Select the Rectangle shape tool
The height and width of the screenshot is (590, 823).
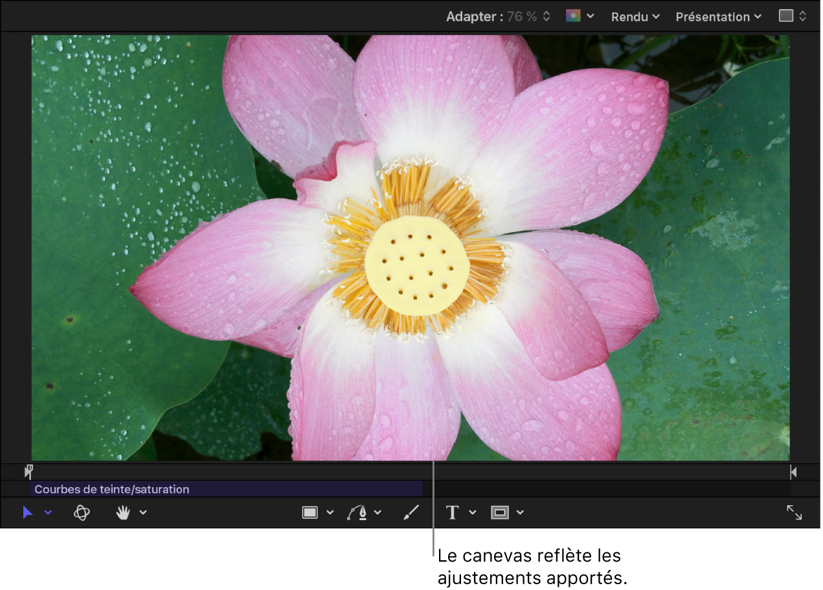coord(310,512)
